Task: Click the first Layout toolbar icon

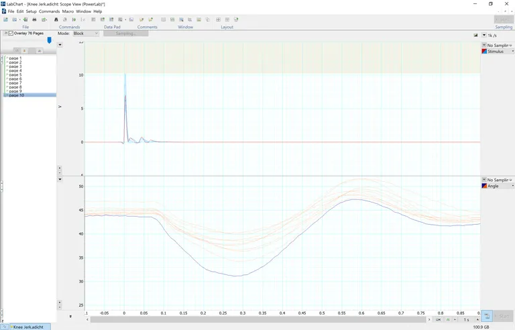Action: click(x=218, y=19)
